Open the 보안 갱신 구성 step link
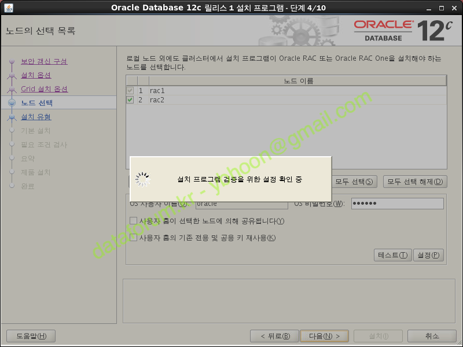 pos(44,61)
